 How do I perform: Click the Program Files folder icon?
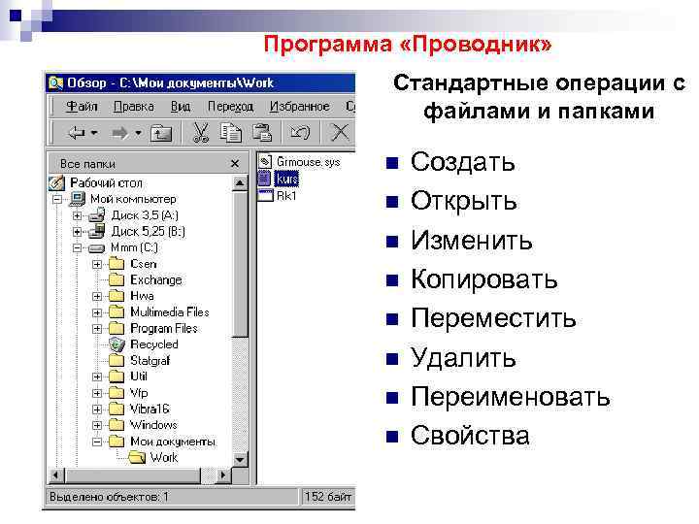click(116, 328)
